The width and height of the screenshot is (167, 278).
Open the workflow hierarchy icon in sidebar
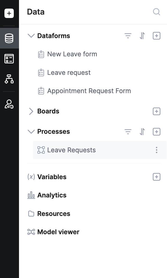[x=9, y=79]
